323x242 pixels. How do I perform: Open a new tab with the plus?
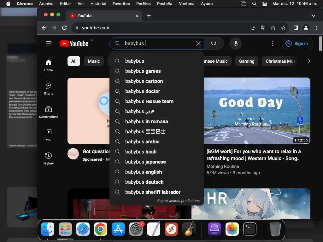coord(149,16)
